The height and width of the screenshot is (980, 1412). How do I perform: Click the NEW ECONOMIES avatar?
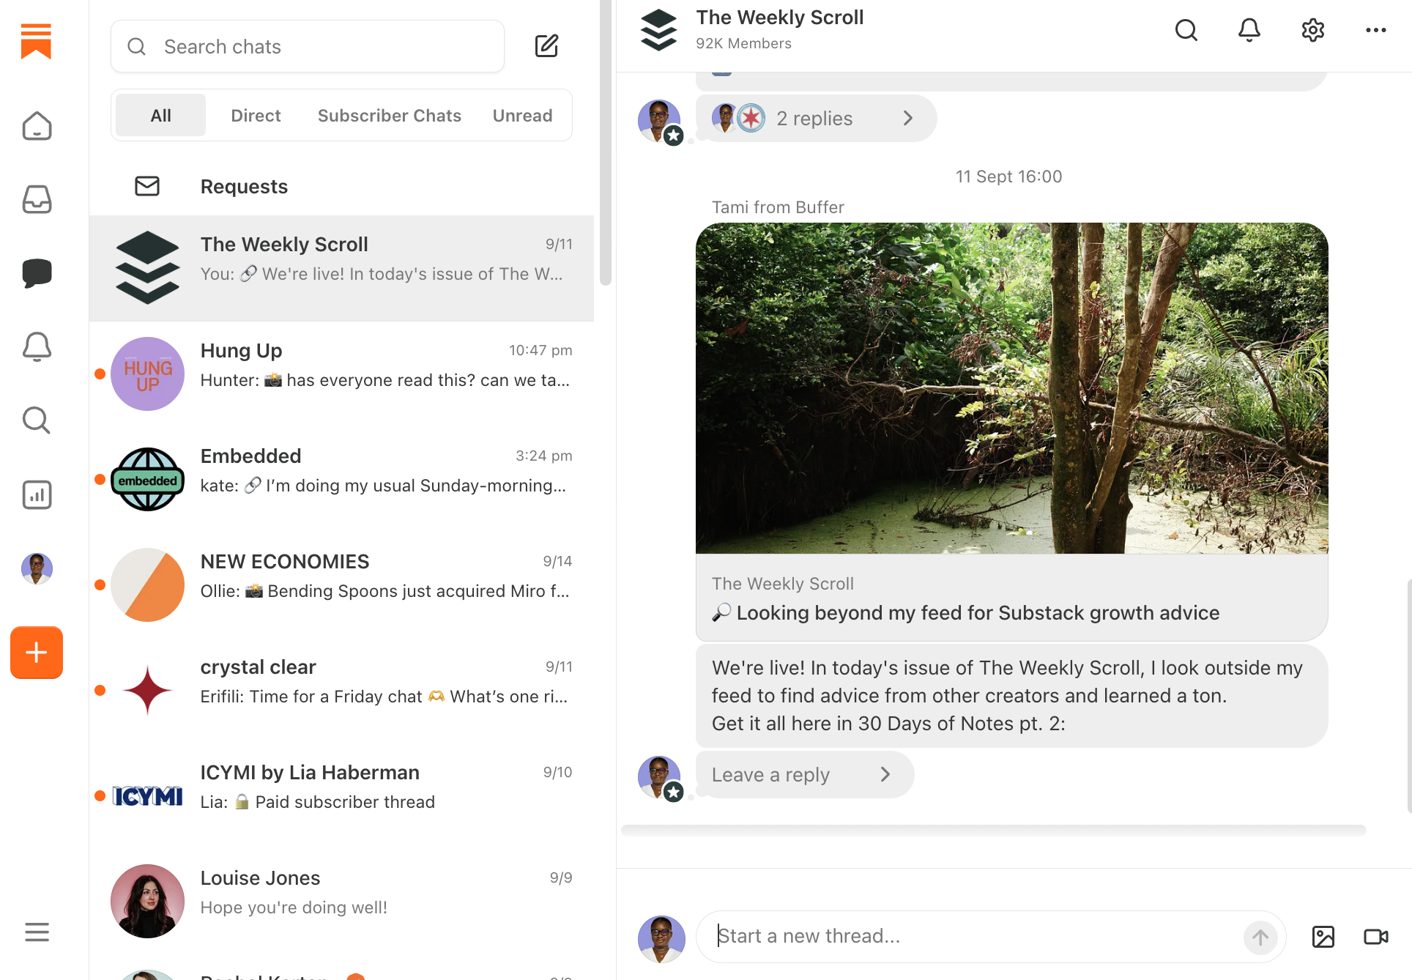click(147, 584)
